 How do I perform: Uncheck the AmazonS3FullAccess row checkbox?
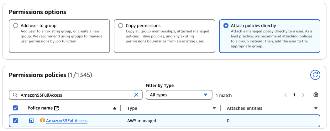click(15, 121)
